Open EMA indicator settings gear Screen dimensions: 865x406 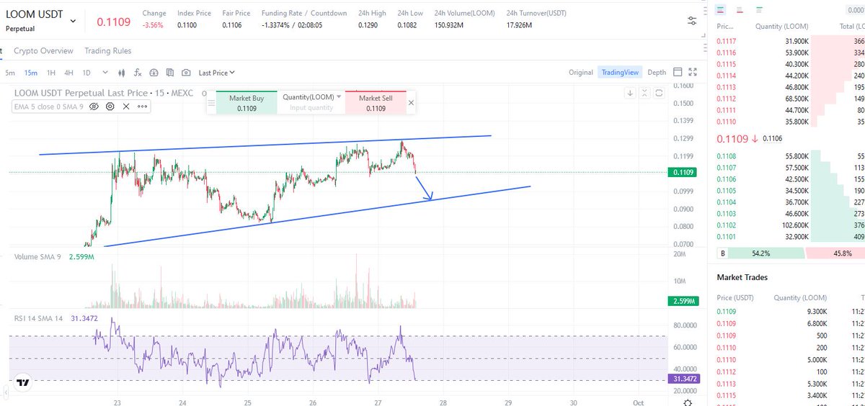pos(110,106)
